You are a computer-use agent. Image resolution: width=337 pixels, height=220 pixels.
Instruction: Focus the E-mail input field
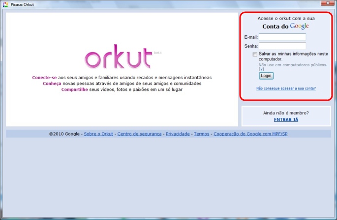pos(282,37)
